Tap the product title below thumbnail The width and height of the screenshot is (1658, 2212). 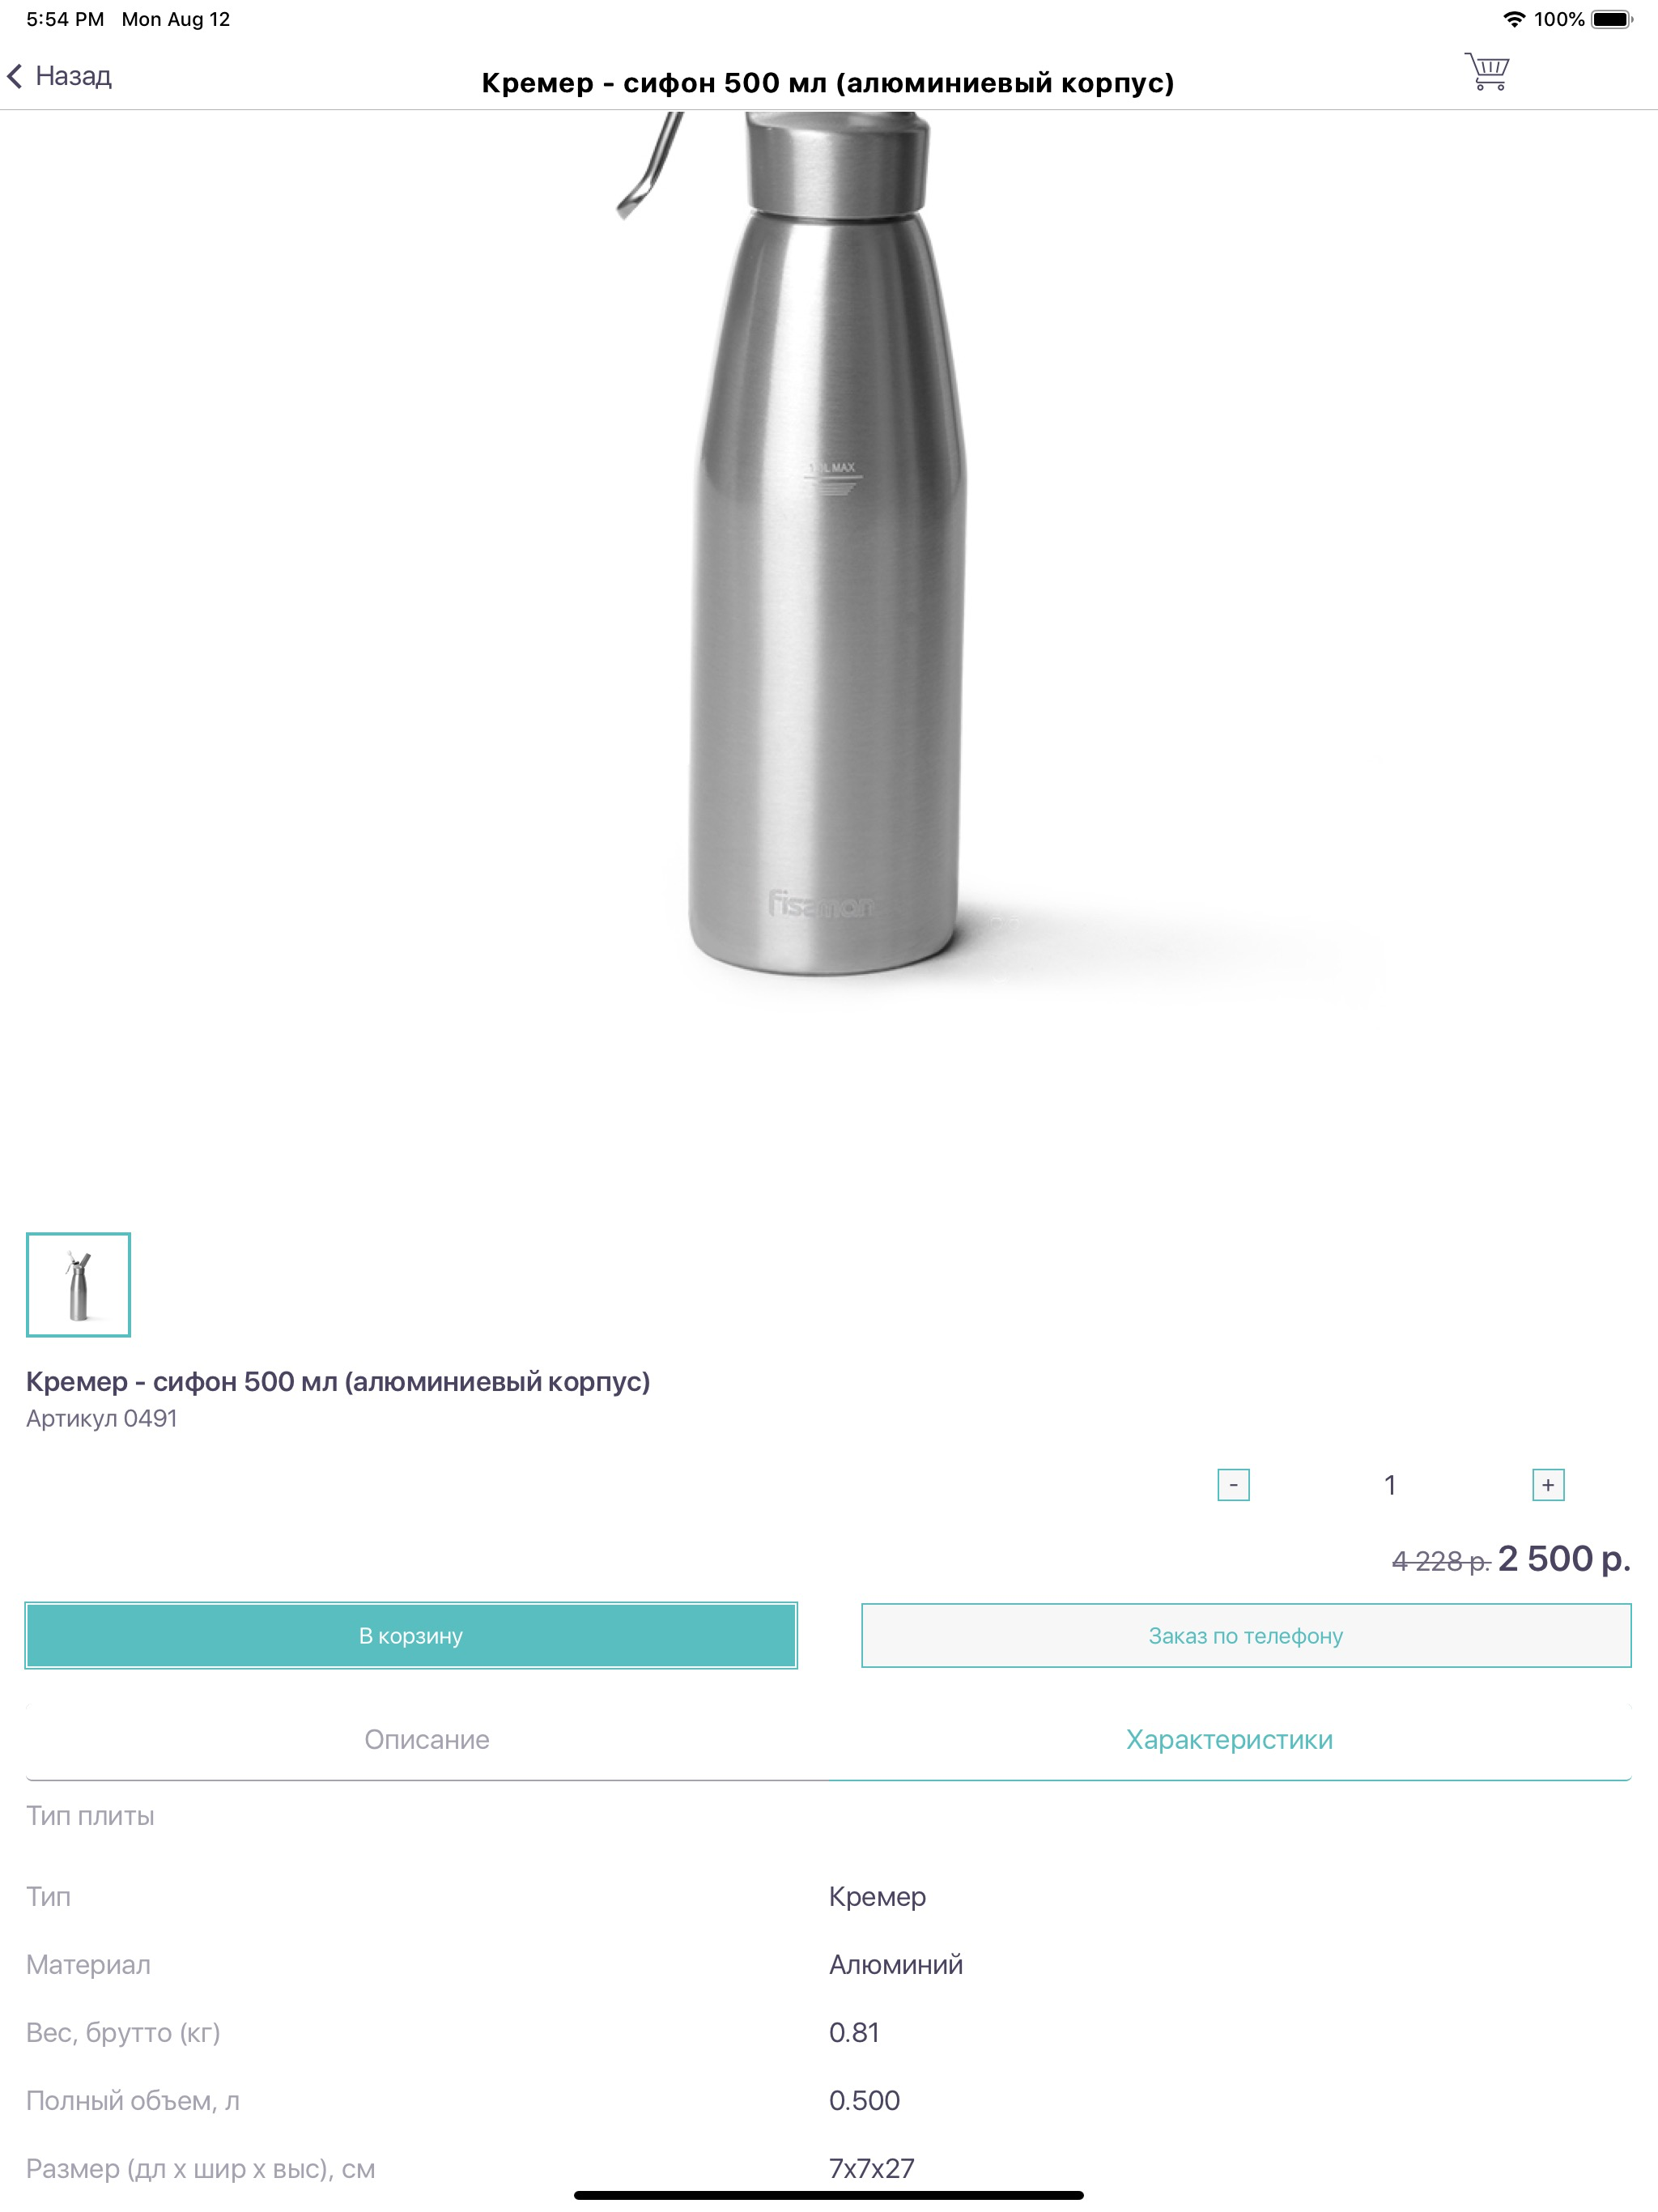[338, 1382]
